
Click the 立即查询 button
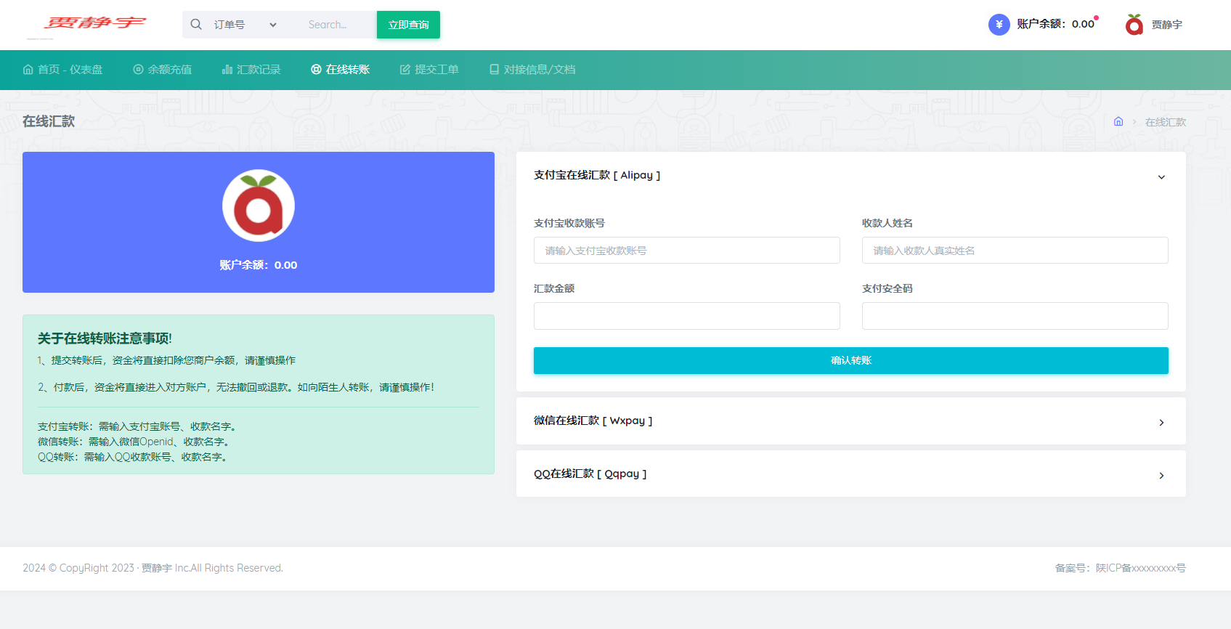point(408,25)
